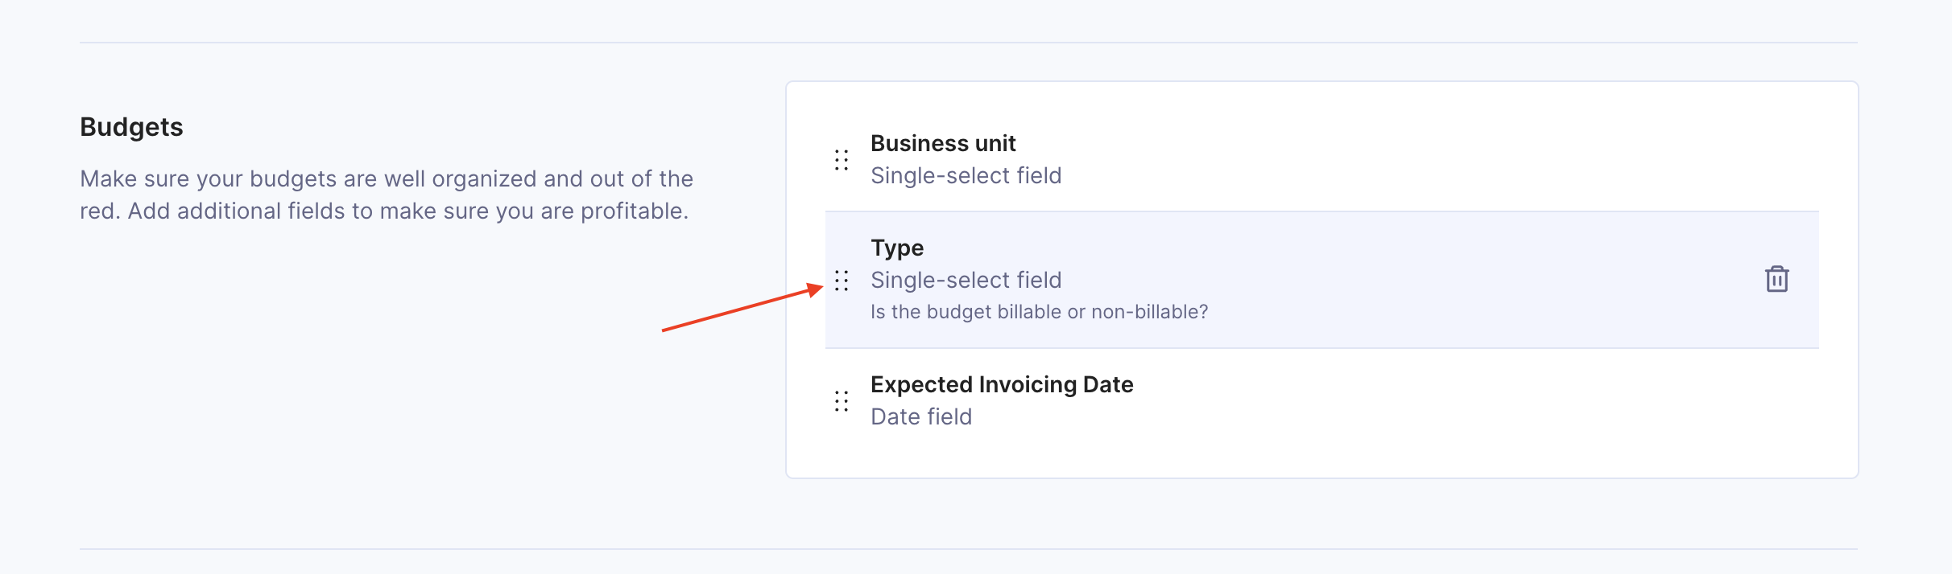Open the Type field title
This screenshot has width=1952, height=574.
tap(897, 248)
